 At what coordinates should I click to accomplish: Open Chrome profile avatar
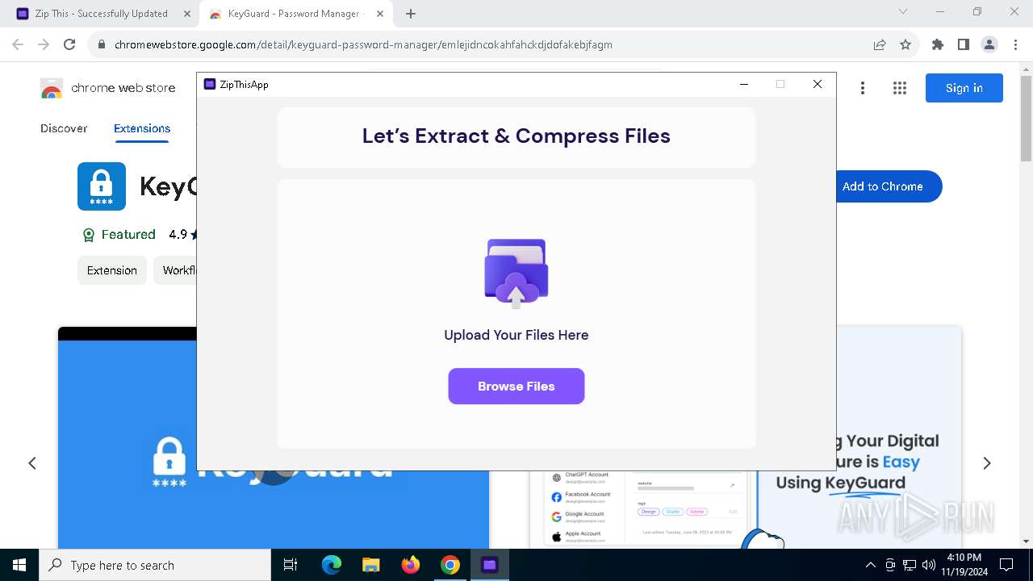pyautogui.click(x=989, y=44)
